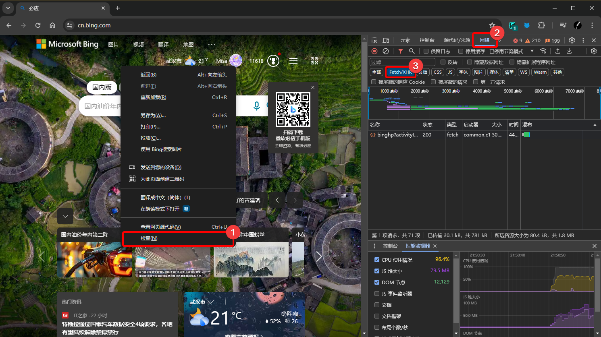This screenshot has width=601, height=337.
Task: Open DevTools settings gear icon
Action: pyautogui.click(x=572, y=40)
